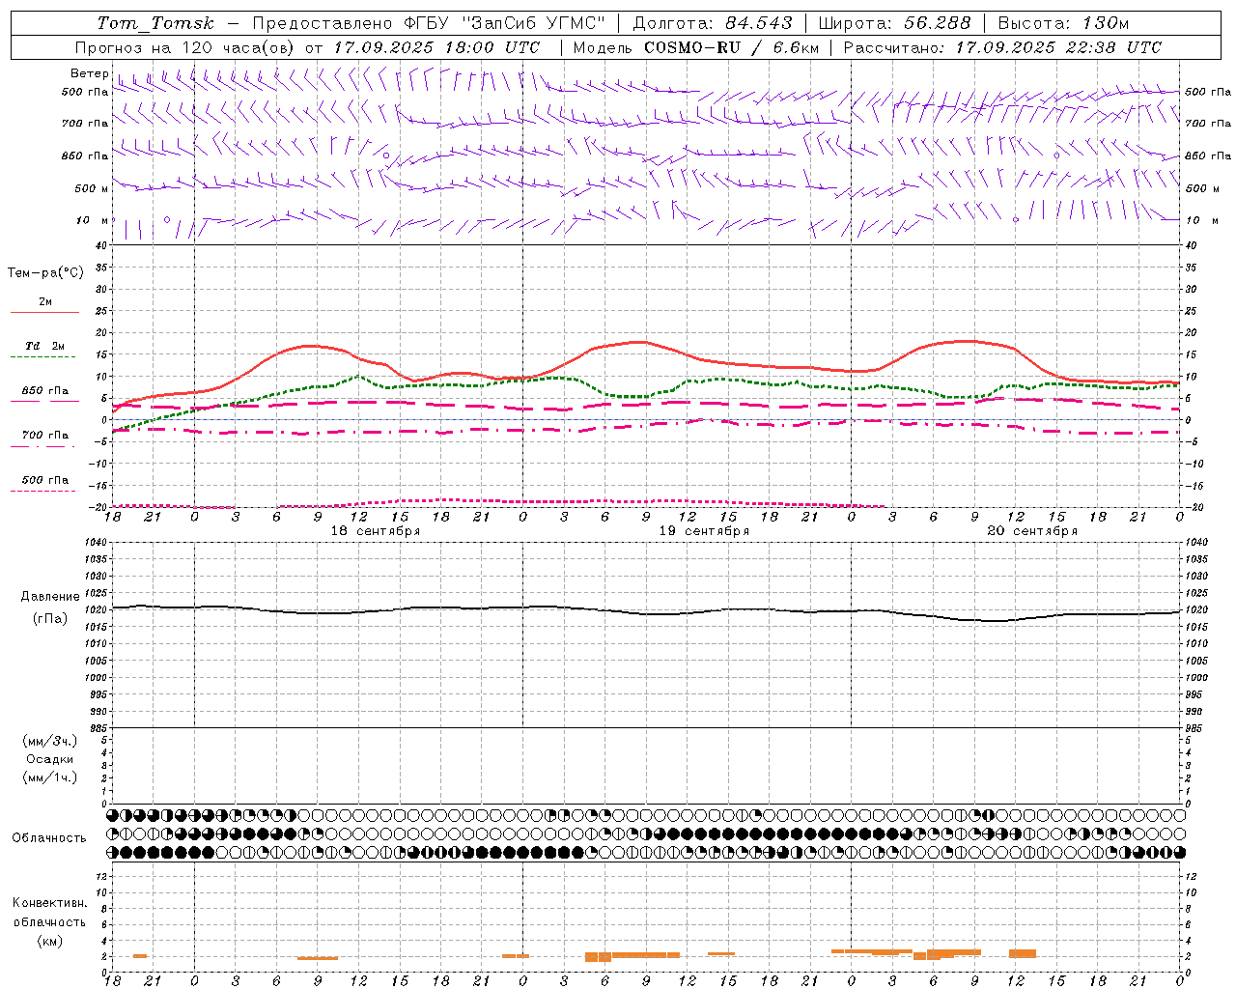Click the "Давление" panel label

[x=50, y=597]
